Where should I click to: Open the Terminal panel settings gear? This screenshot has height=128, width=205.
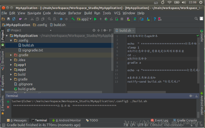pos(191,96)
